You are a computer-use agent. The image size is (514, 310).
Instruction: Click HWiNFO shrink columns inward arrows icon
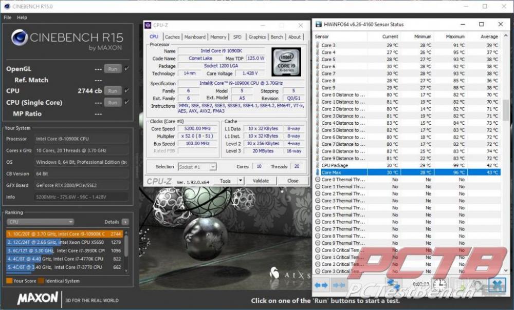[x=338, y=285]
